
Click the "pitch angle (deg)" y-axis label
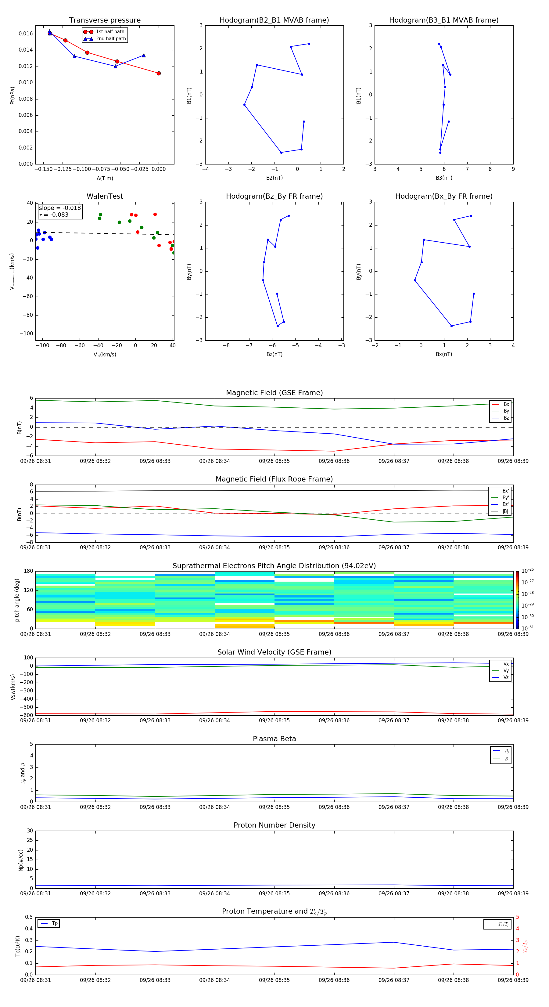coord(17,600)
